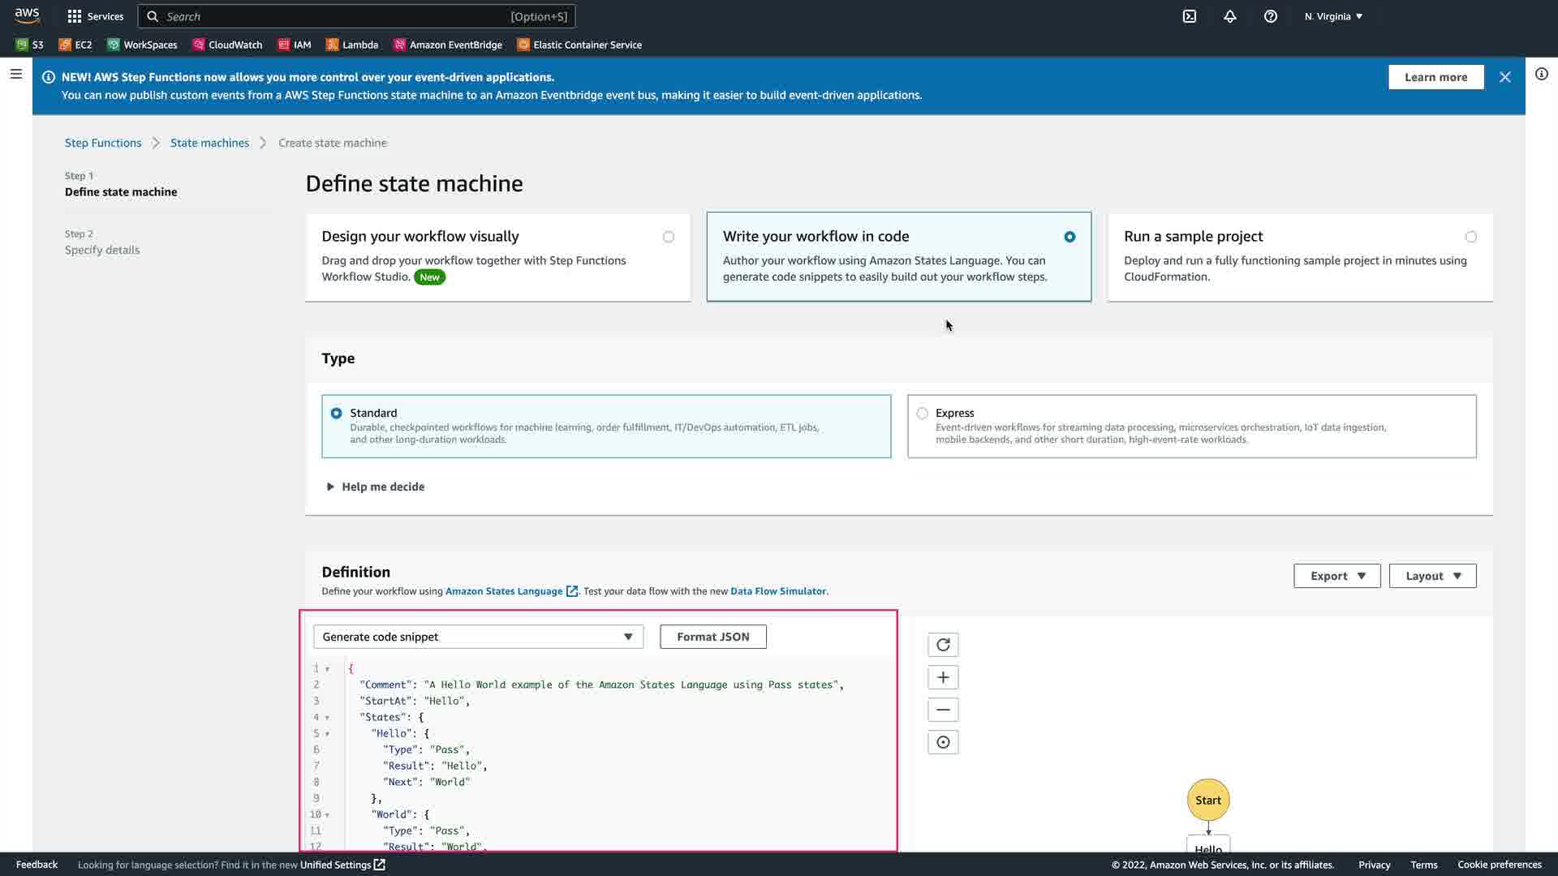Viewport: 1558px width, 876px height.
Task: Open the info panel icon
Action: pyautogui.click(x=1542, y=75)
